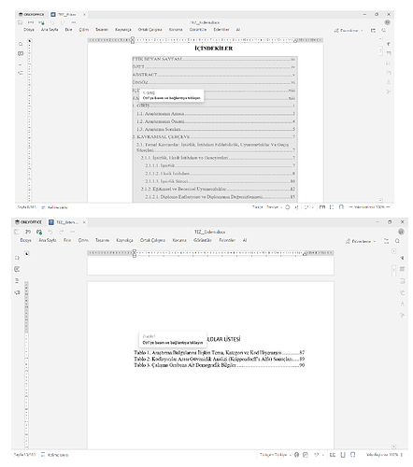The image size is (413, 467).
Task: Open table settings icon in bottom window's right sidebar
Action: [x=402, y=269]
